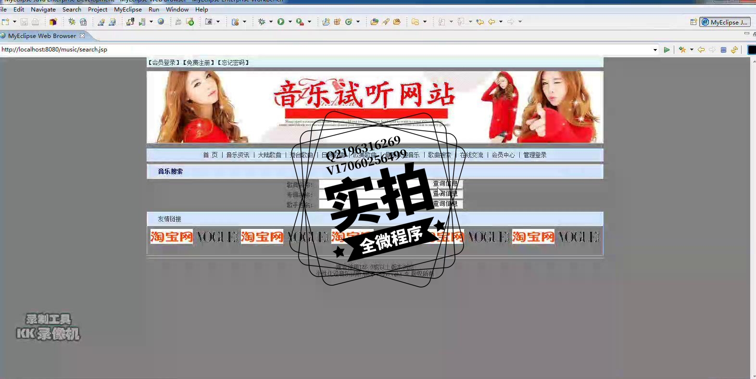Click the Save toolbar icon
The width and height of the screenshot is (756, 379).
[24, 22]
